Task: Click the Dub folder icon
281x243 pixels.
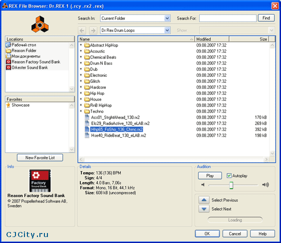Action: click(87, 69)
